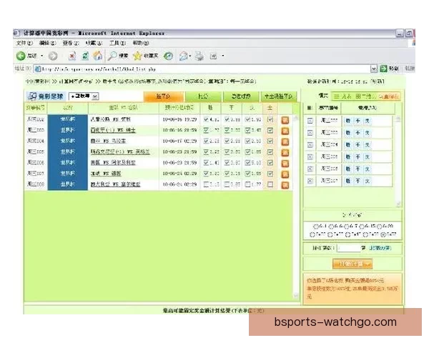Open the Search magnifier in IE toolbar

pyautogui.click(x=112, y=56)
